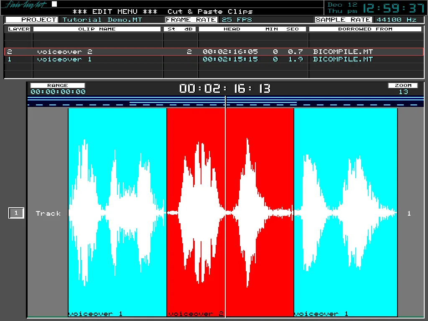
Task: Click the zoom value 13
Action: 403,92
